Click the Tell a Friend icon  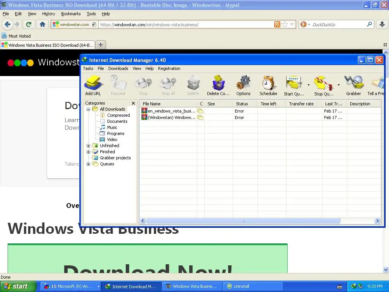coord(376,86)
